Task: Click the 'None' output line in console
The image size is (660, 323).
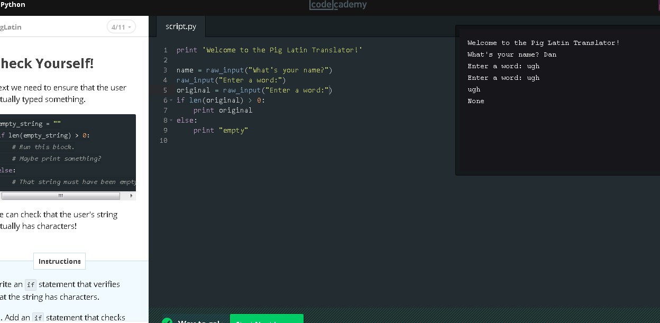Action: (x=475, y=101)
